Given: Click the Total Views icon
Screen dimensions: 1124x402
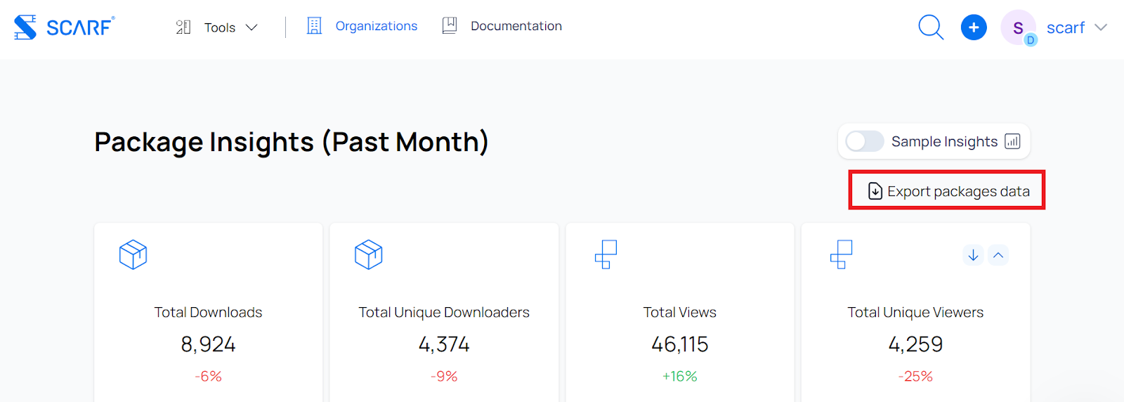Looking at the screenshot, I should pos(606,254).
